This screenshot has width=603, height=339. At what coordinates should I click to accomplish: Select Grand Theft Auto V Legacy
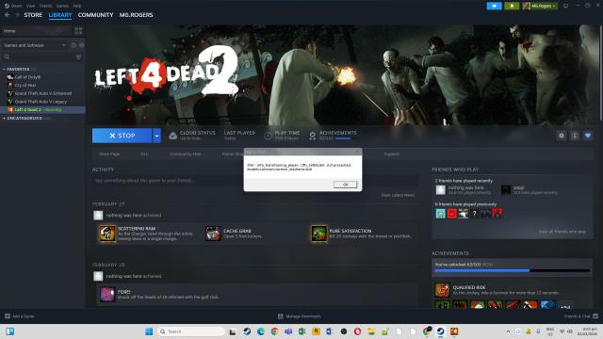pos(41,102)
